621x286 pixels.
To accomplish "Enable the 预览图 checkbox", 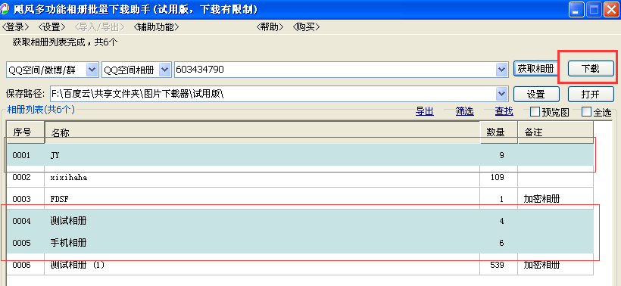I will click(x=535, y=112).
